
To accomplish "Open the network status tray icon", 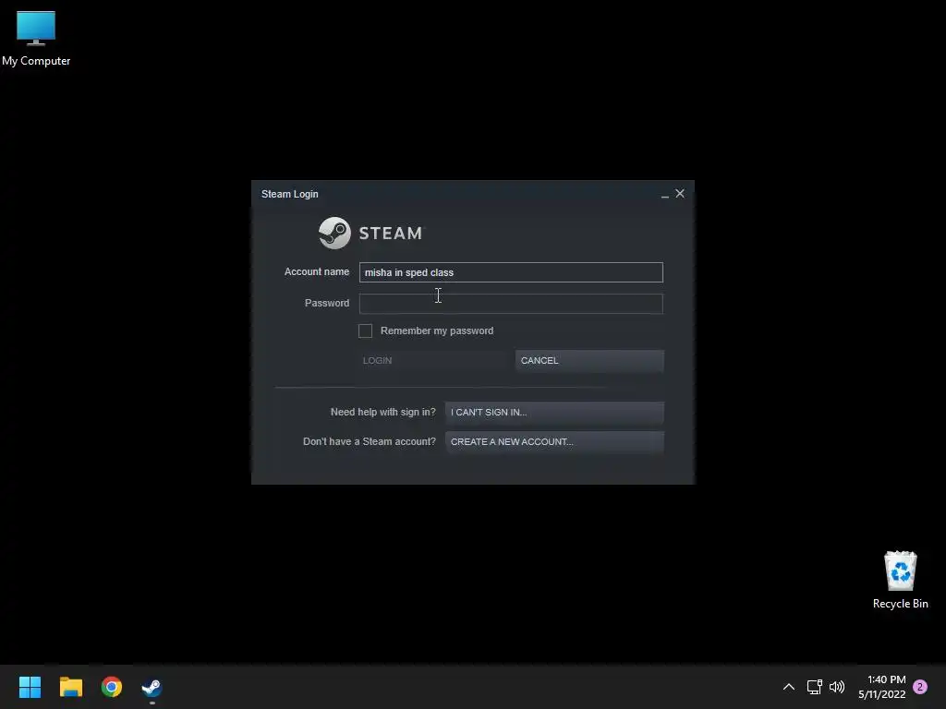I will 815,687.
